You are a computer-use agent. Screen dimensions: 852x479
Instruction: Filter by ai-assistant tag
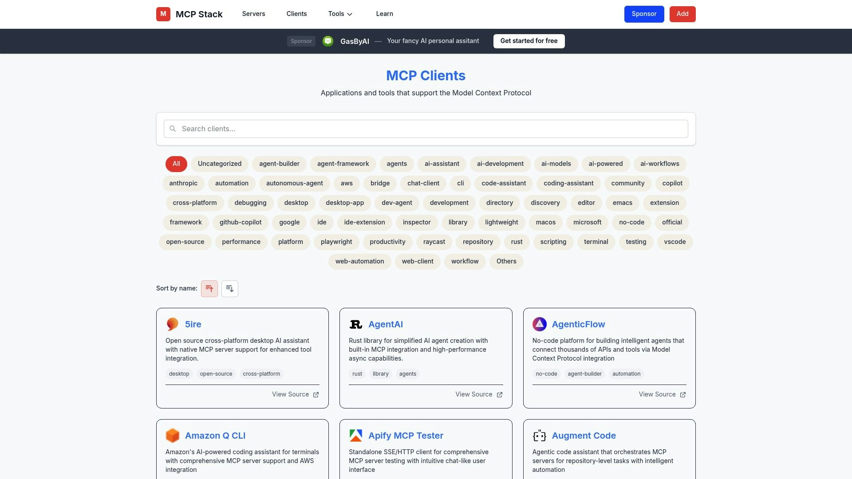(x=442, y=164)
